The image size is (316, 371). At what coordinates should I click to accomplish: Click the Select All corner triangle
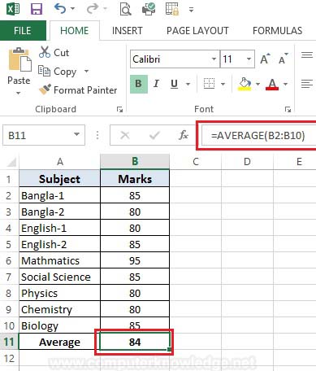pyautogui.click(x=11, y=162)
